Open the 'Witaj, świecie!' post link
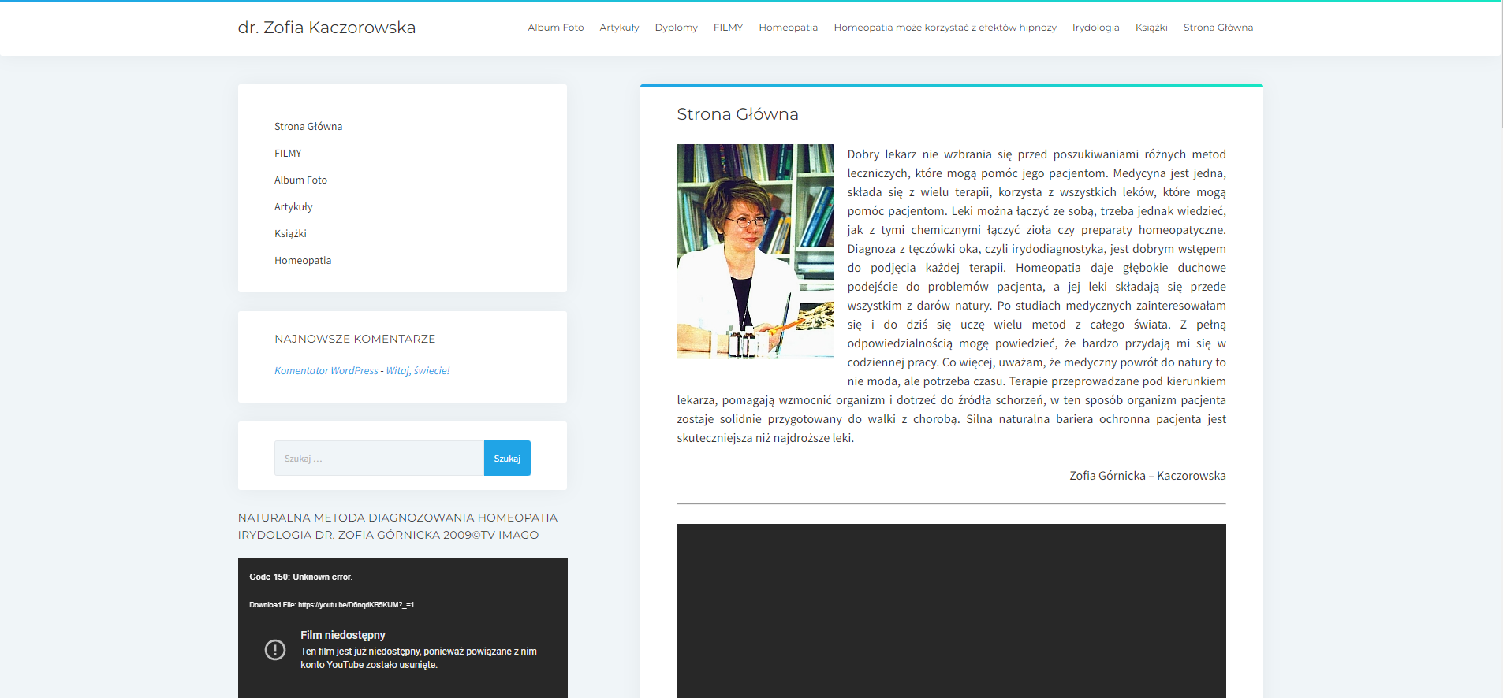1503x698 pixels. click(418, 371)
